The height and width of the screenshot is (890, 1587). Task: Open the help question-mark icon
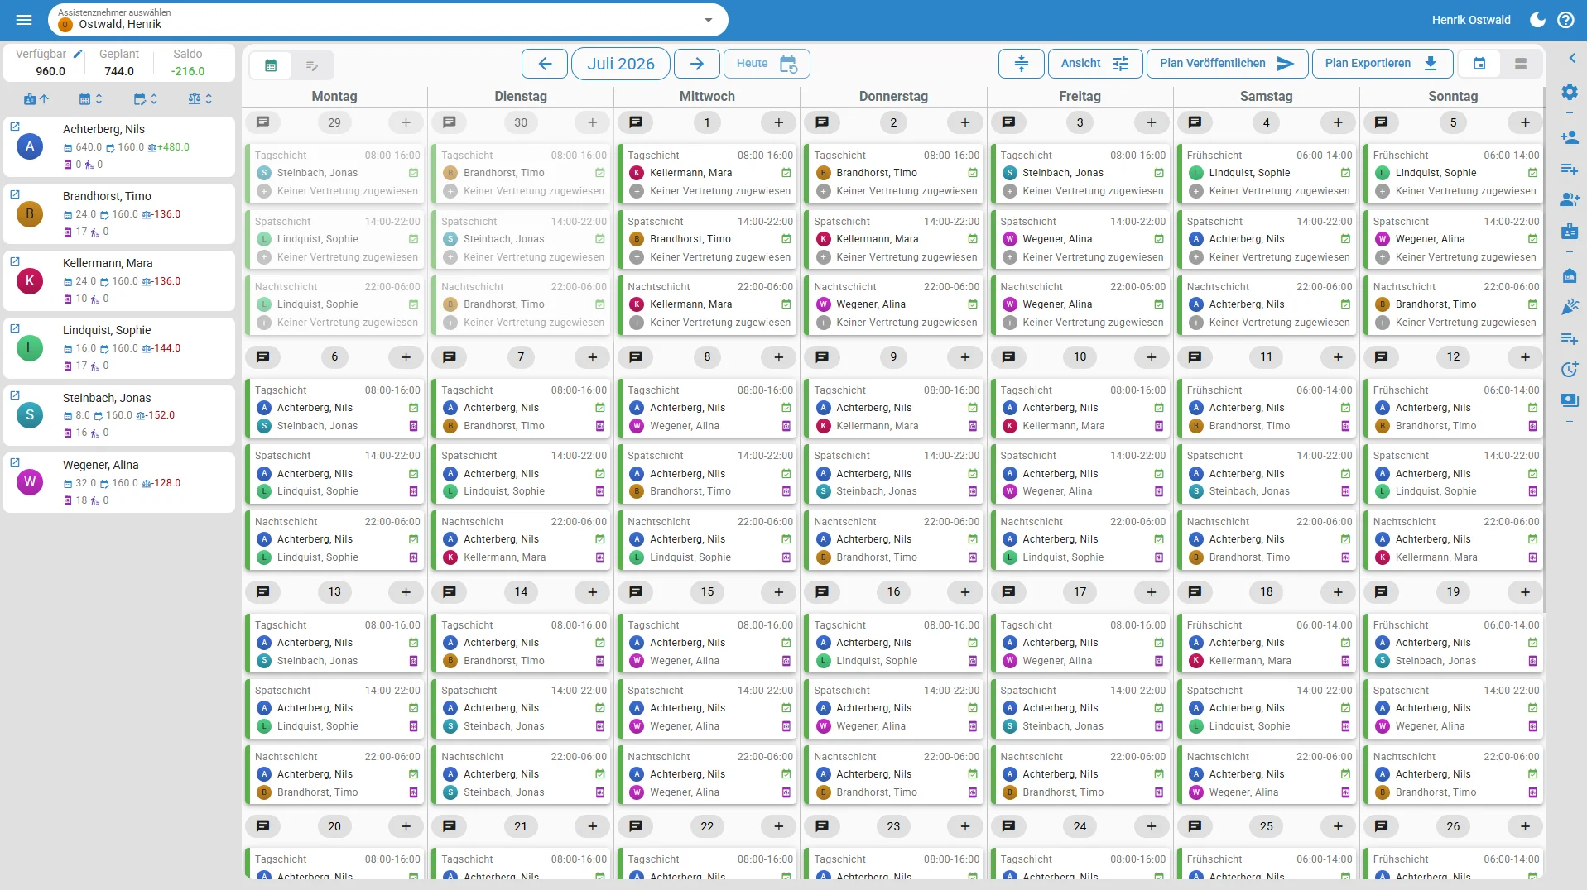(x=1565, y=20)
